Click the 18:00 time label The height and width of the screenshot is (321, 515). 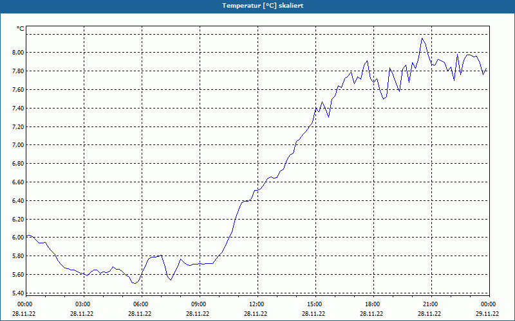tap(373, 304)
